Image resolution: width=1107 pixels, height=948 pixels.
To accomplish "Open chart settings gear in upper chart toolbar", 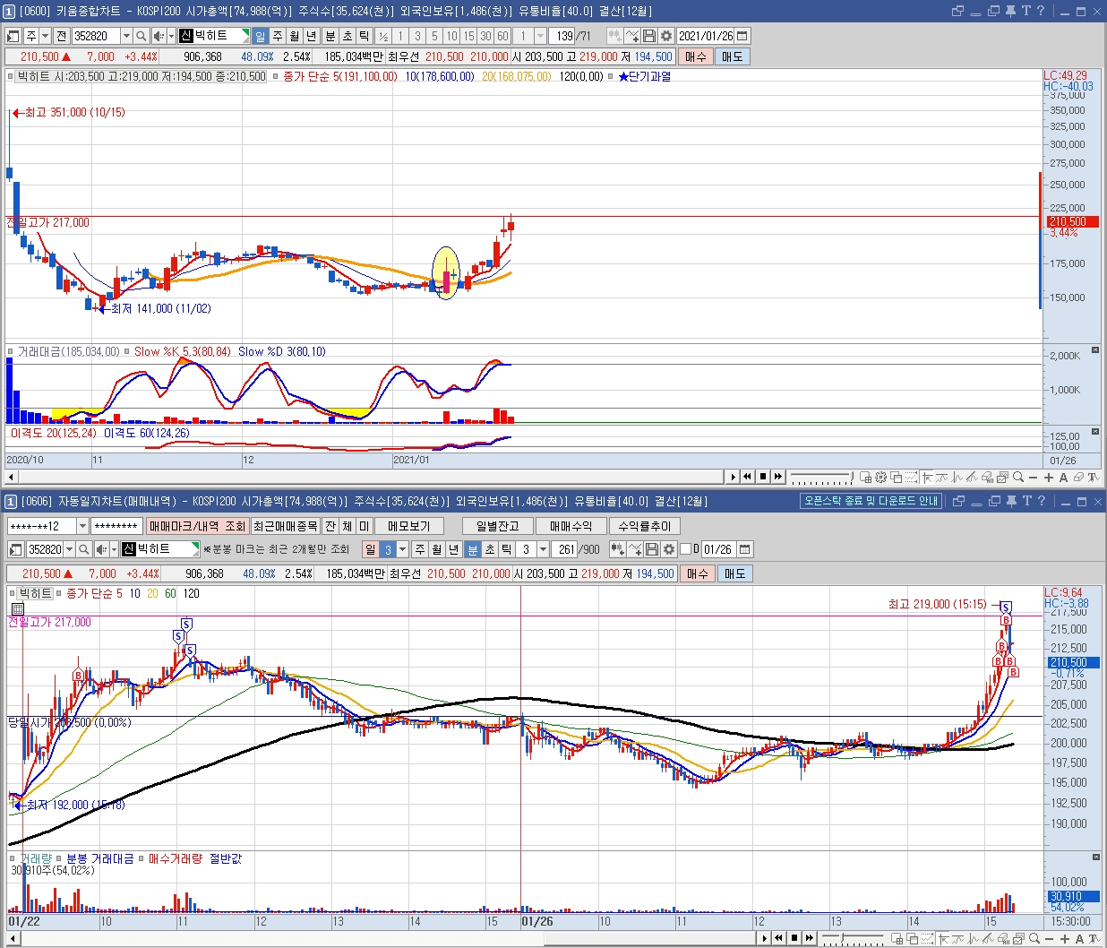I will pos(666,36).
